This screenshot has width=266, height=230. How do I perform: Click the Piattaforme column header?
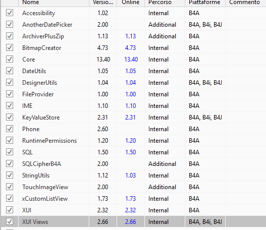pos(205,3)
